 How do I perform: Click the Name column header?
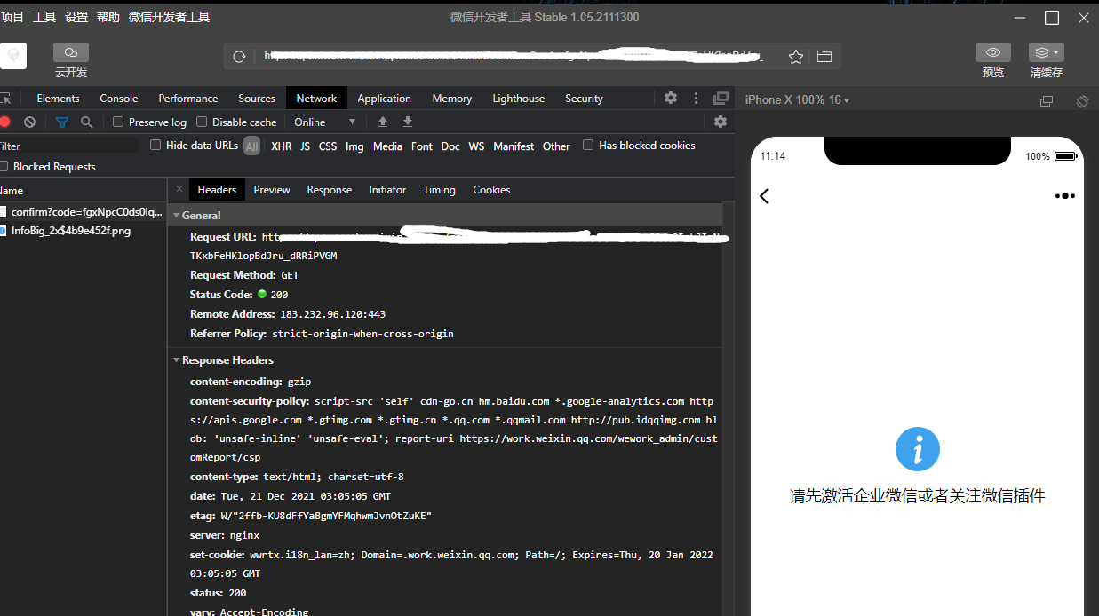pos(83,191)
